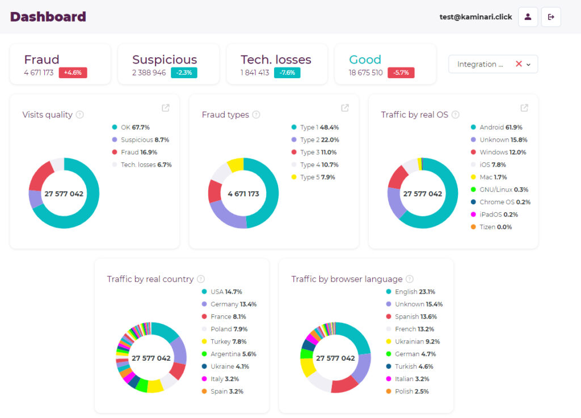Image resolution: width=581 pixels, height=418 pixels.
Task: Expand the Integration dropdown chevron
Action: click(529, 65)
